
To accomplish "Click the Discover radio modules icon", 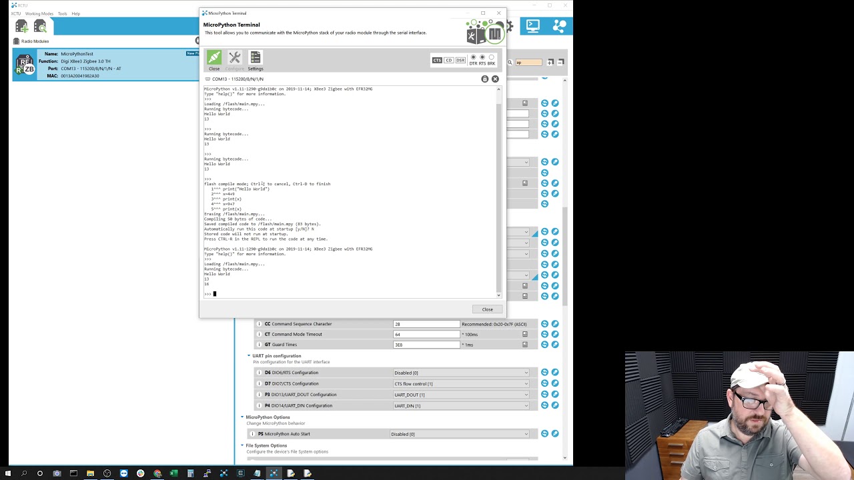I will click(x=40, y=26).
